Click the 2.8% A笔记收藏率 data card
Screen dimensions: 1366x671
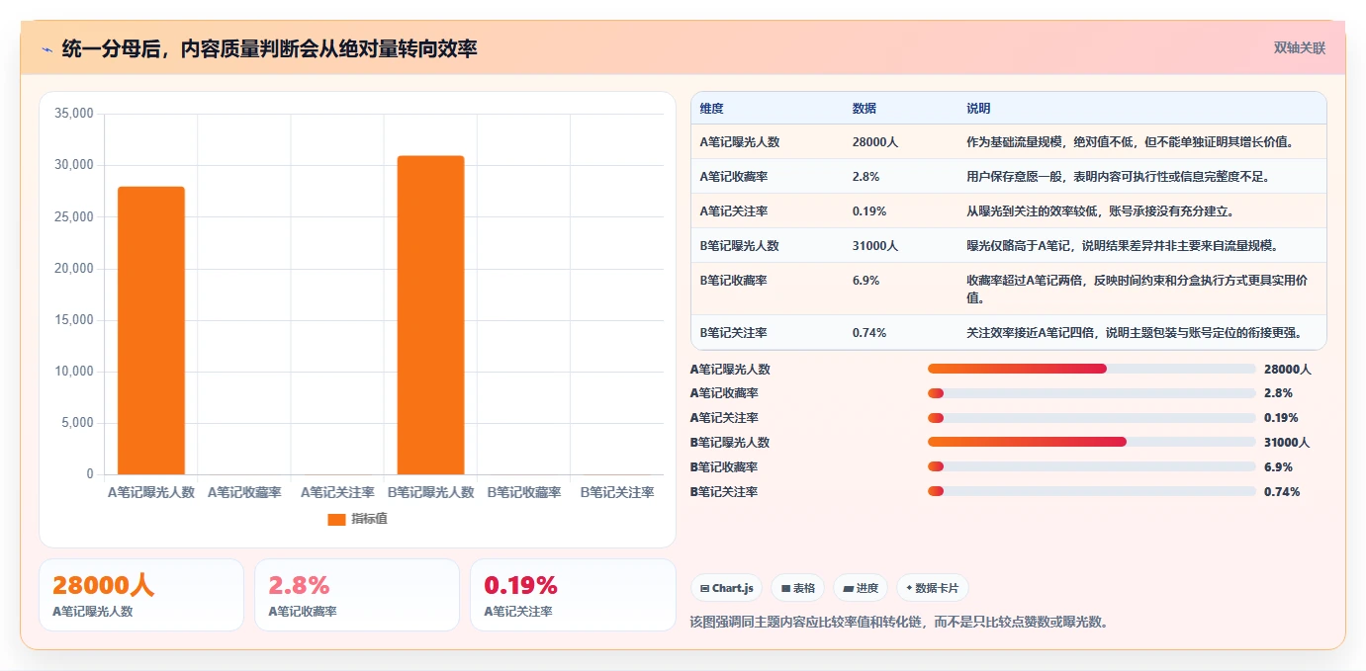357,595
